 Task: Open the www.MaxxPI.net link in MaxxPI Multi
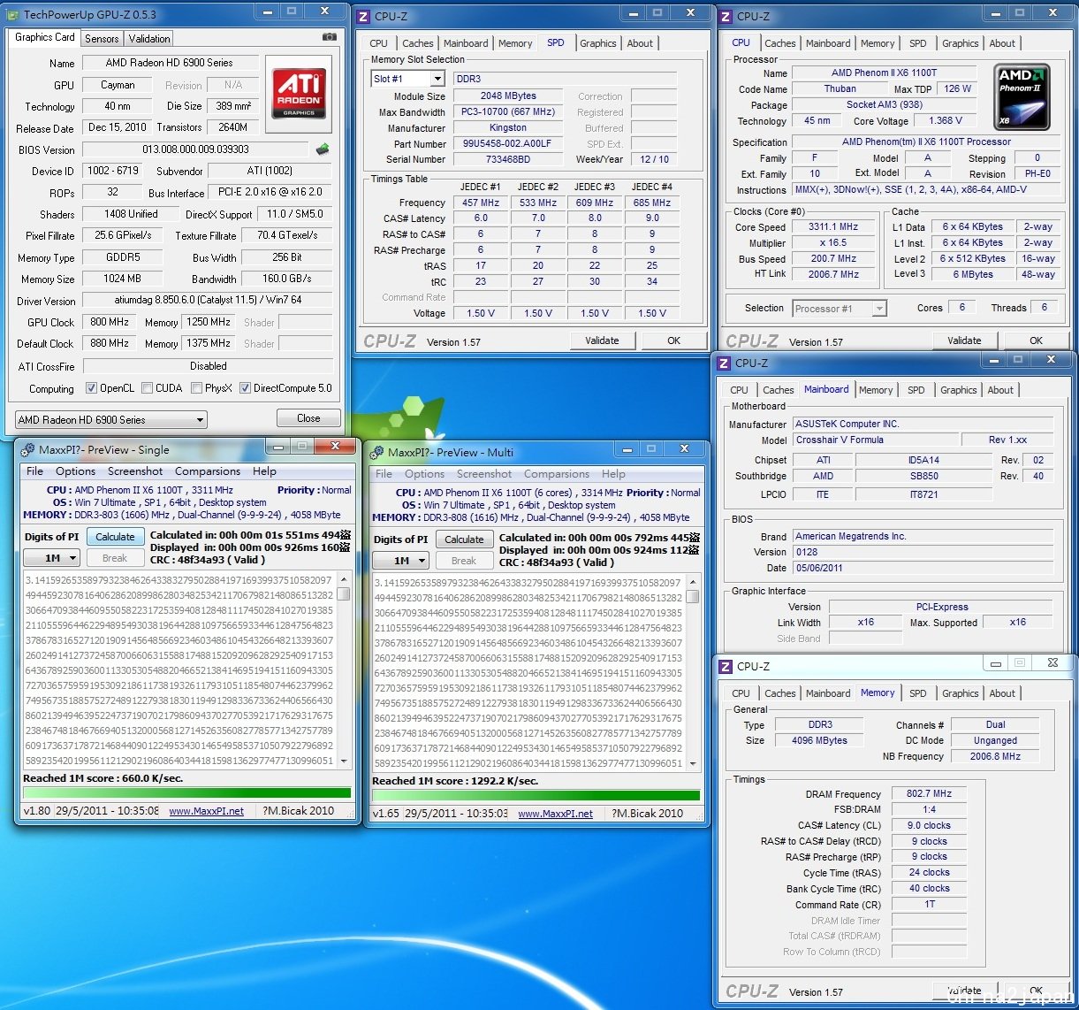555,814
